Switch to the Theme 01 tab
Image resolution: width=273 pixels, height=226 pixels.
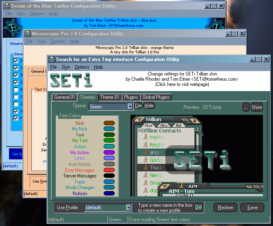click(110, 97)
